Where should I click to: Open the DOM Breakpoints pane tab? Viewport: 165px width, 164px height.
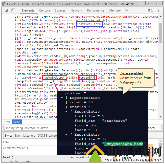click(47, 136)
